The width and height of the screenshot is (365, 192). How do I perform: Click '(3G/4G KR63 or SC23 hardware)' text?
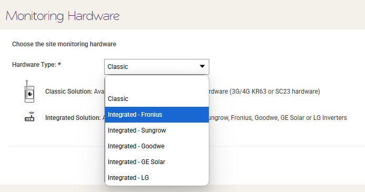275,92
